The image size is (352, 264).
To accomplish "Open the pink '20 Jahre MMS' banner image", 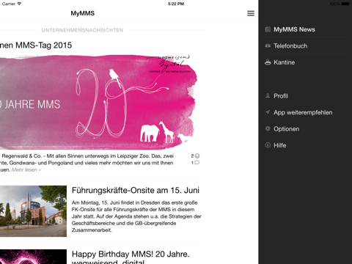I will point(98,102).
